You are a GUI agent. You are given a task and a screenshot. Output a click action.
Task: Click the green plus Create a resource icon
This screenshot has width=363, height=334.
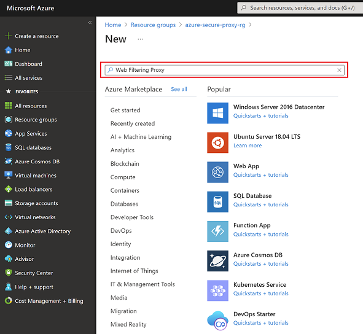[9, 36]
